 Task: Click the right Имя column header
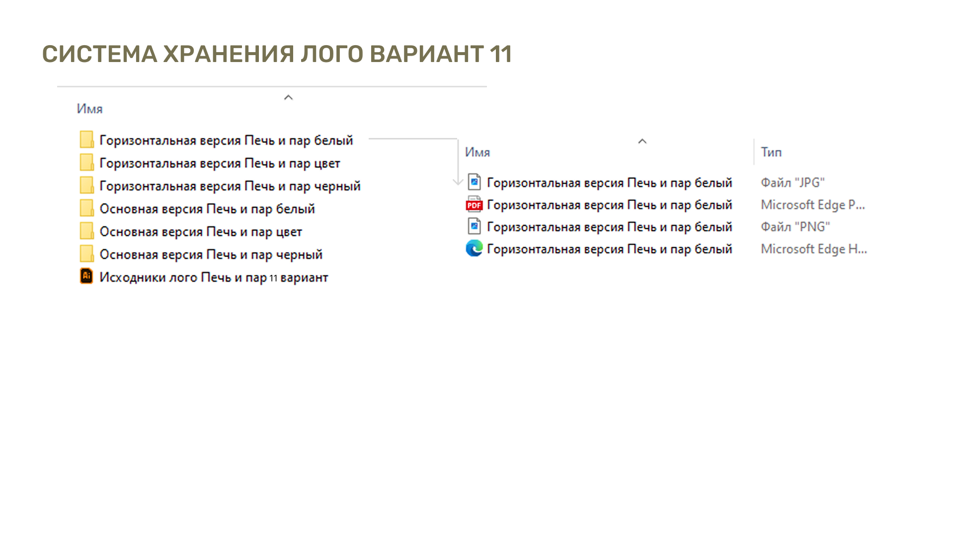[x=477, y=152]
